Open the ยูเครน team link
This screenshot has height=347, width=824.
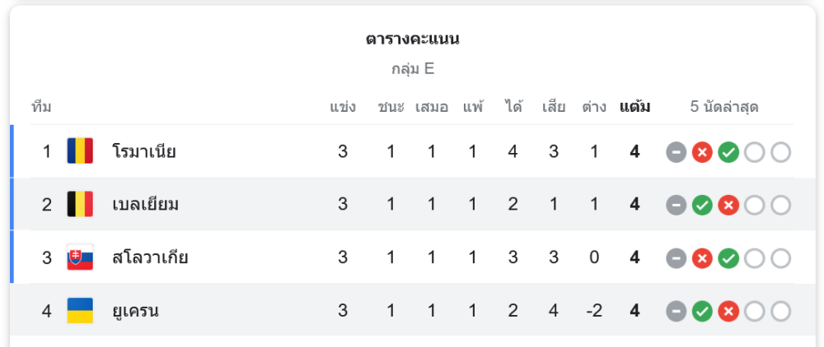pos(136,311)
